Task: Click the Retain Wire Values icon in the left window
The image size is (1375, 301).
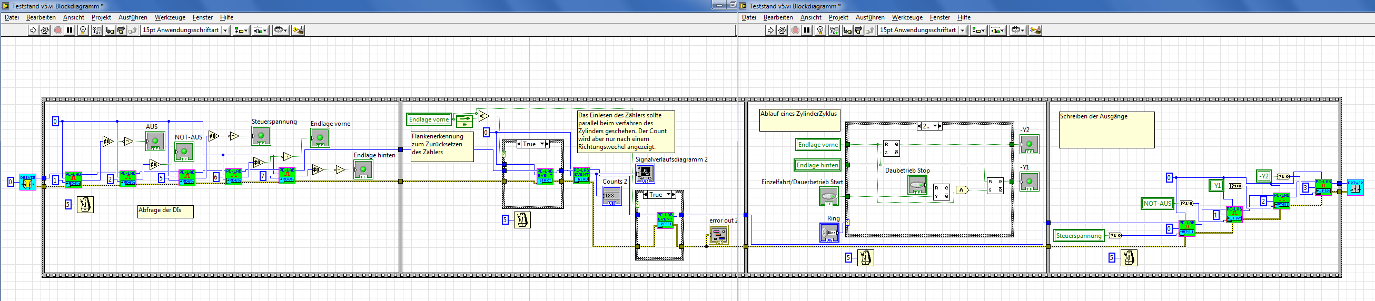Action: [x=96, y=31]
